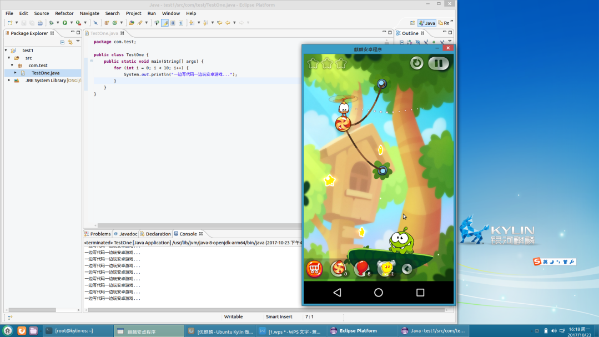Pause the Cut the Rope game
The image size is (599, 337).
[x=438, y=63]
